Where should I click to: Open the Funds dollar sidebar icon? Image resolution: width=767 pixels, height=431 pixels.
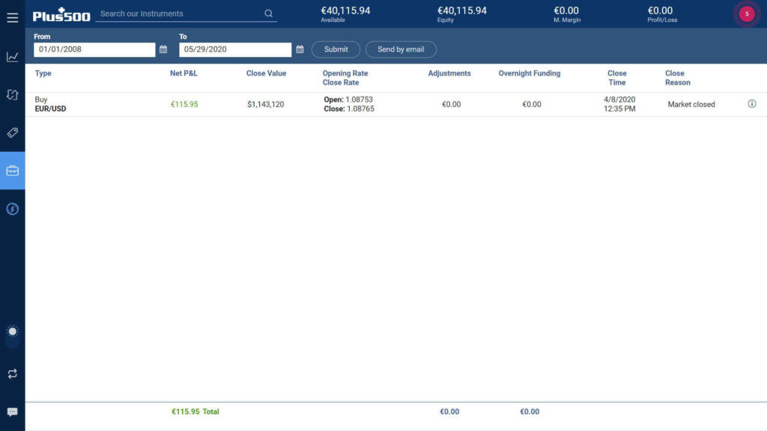pyautogui.click(x=12, y=209)
